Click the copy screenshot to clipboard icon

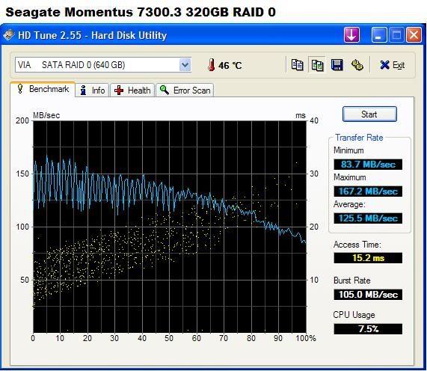(317, 65)
